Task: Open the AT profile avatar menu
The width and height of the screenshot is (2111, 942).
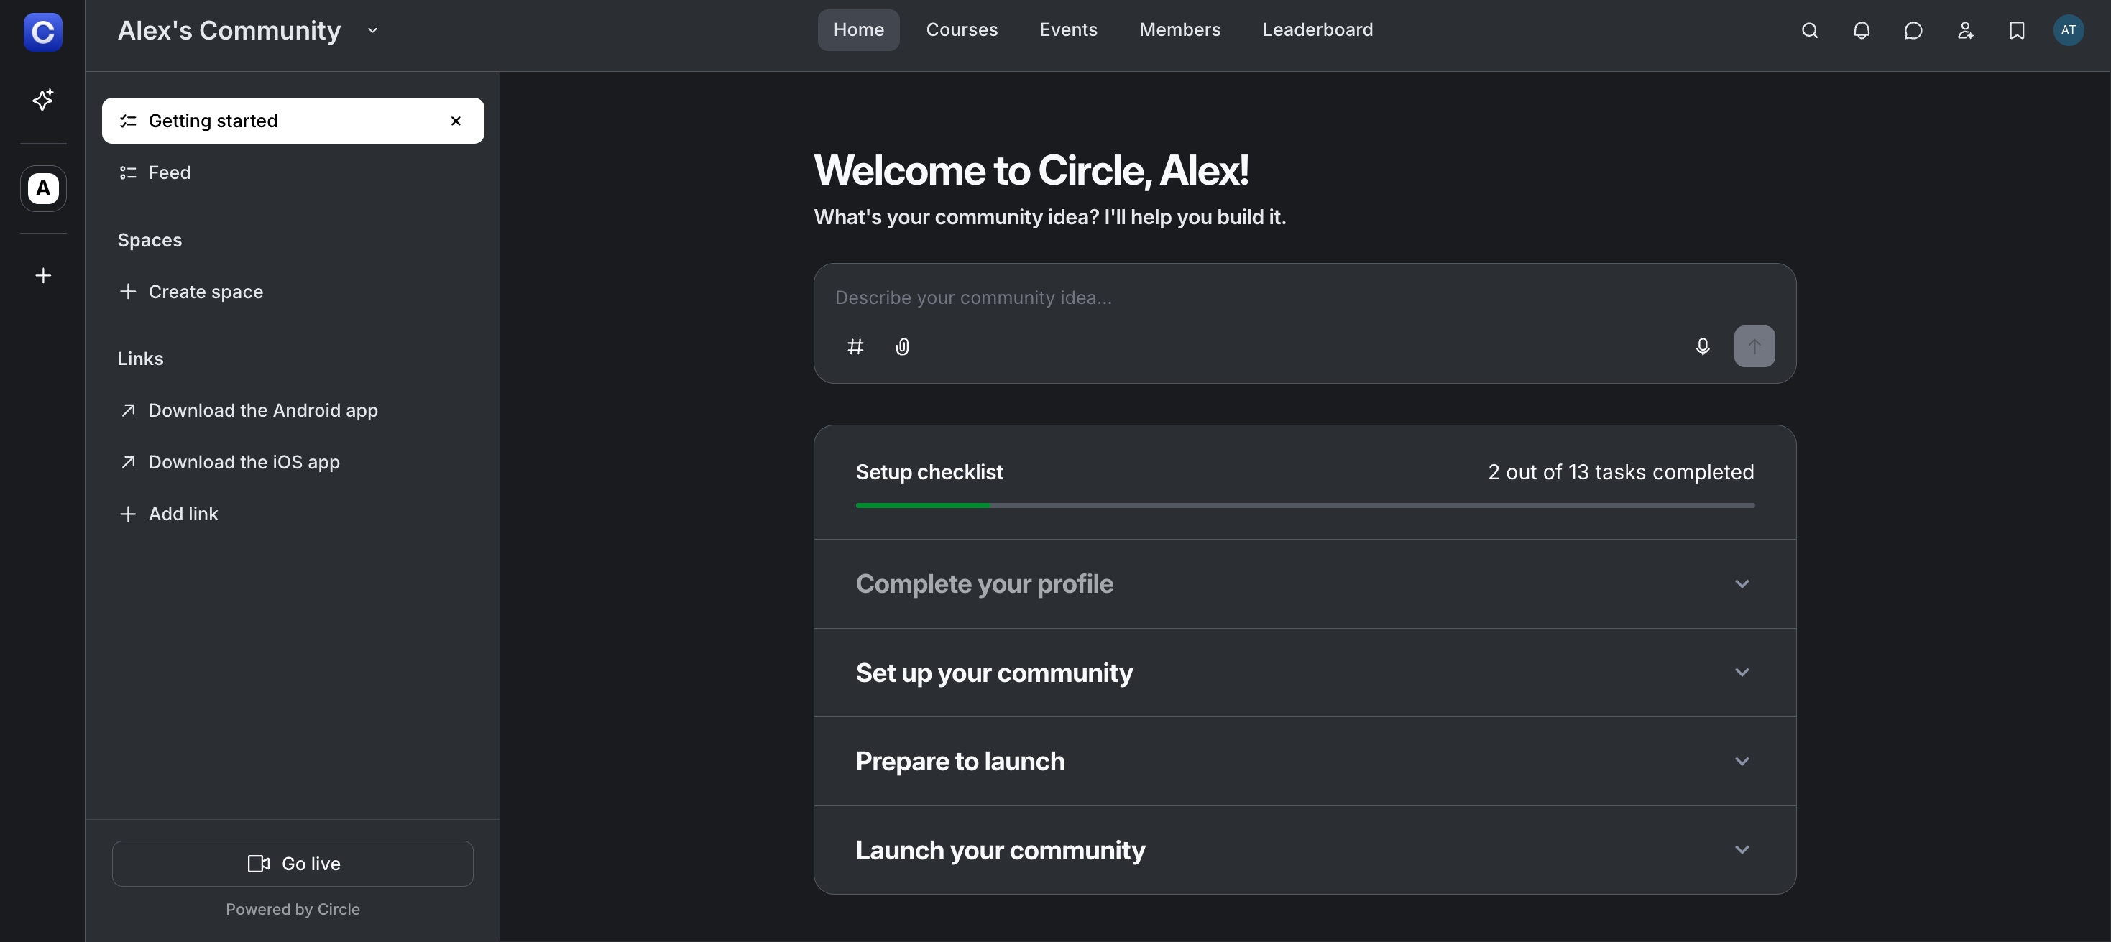Action: click(x=2068, y=30)
